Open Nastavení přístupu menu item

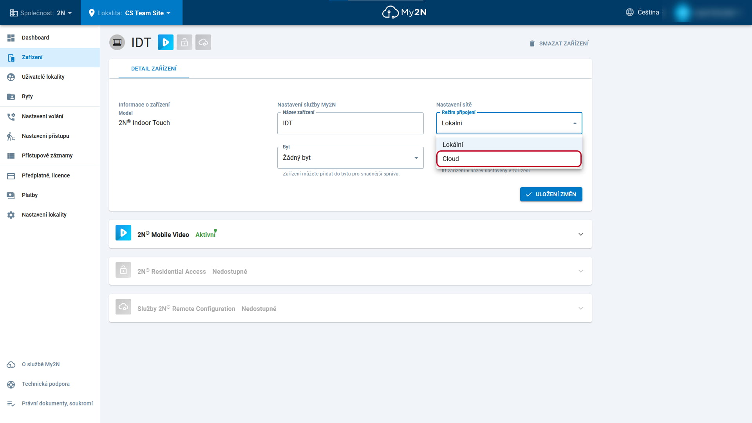tap(50, 136)
